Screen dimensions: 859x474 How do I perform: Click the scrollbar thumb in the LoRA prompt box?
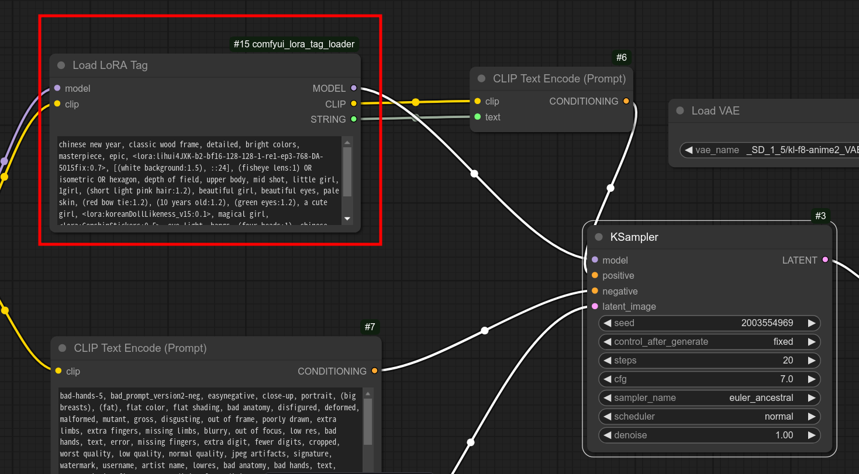point(347,171)
